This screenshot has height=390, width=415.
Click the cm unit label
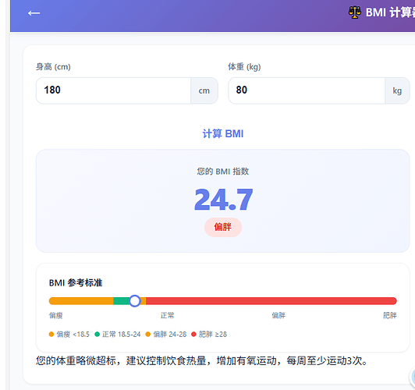[x=204, y=90]
